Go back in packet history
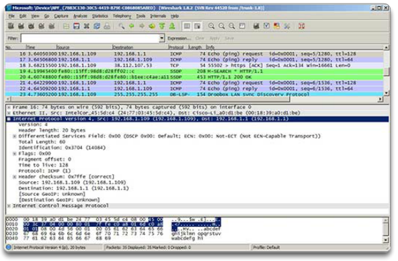 [x=132, y=26]
